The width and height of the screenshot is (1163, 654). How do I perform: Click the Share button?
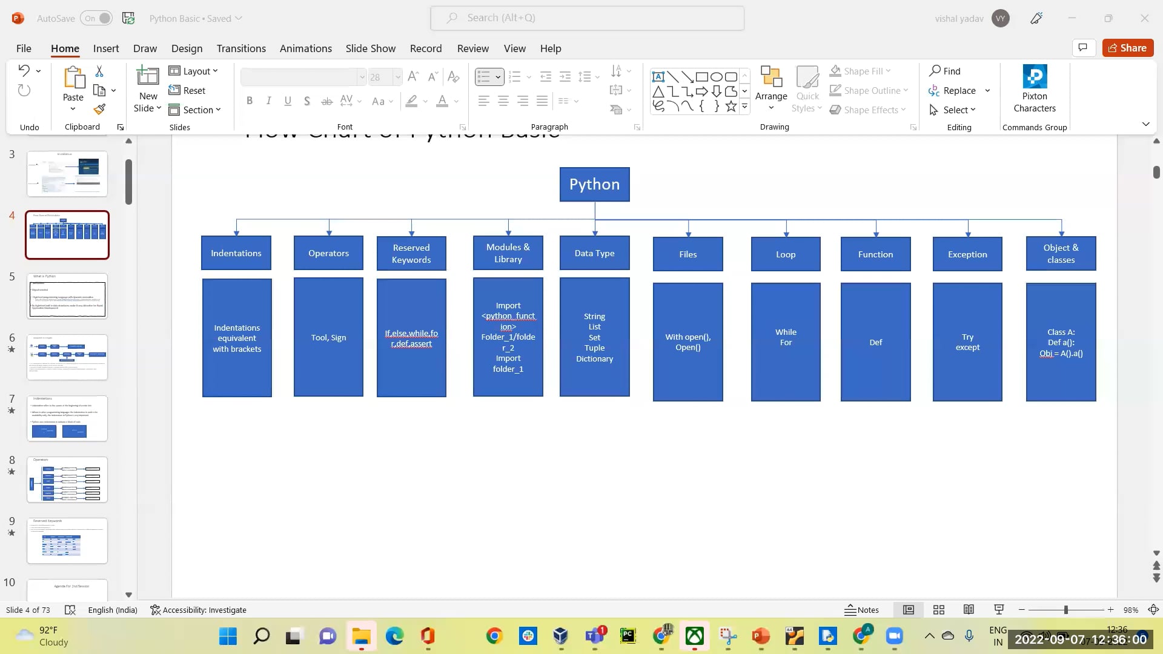pyautogui.click(x=1127, y=48)
